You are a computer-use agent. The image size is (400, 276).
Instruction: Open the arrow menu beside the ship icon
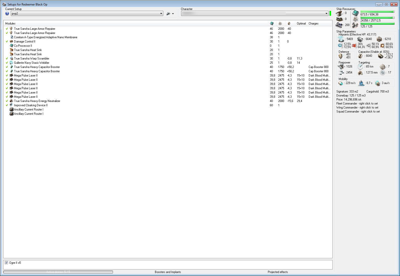(173, 14)
